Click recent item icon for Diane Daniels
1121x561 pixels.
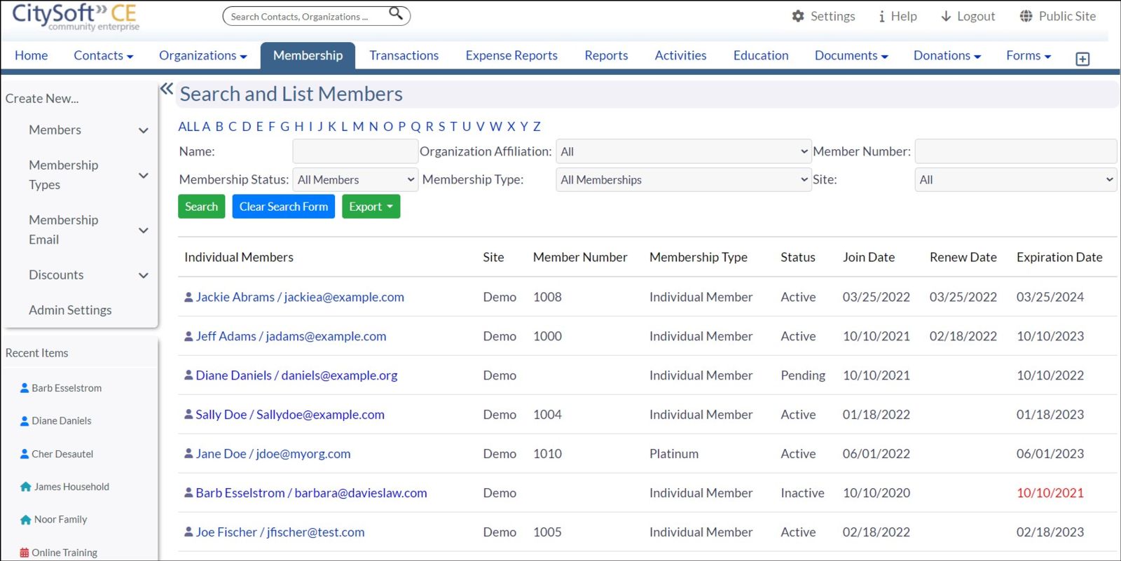click(25, 421)
